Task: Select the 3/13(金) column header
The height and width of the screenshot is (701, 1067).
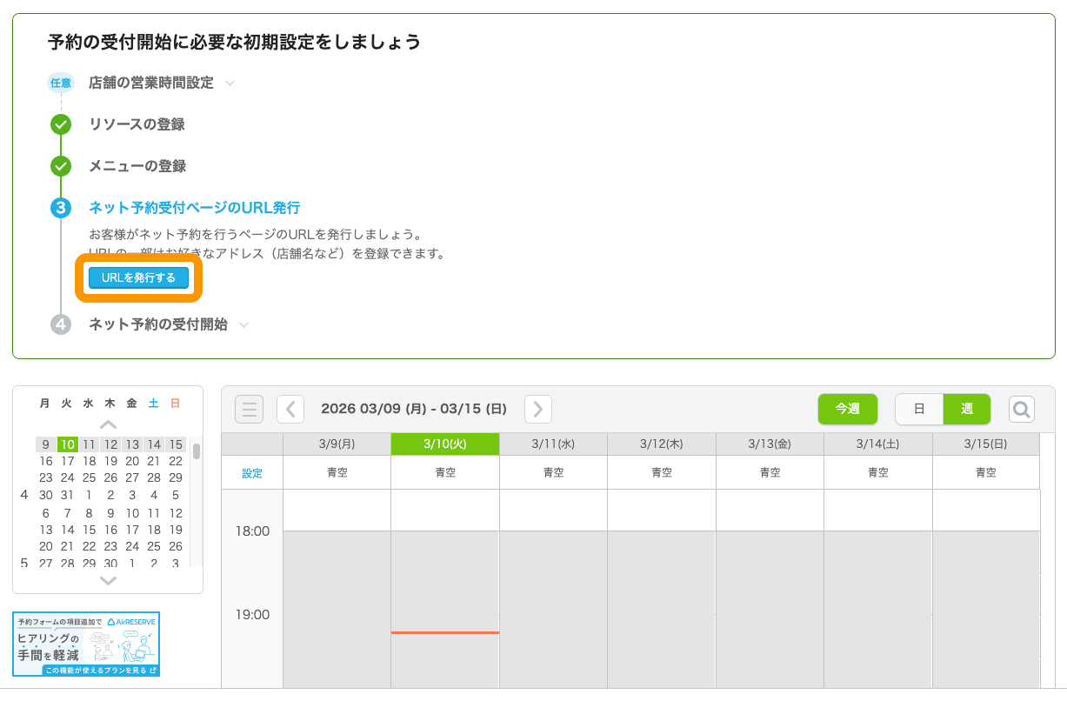Action: pyautogui.click(x=770, y=444)
